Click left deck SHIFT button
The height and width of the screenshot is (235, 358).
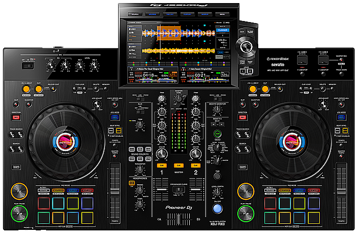[x=16, y=167]
